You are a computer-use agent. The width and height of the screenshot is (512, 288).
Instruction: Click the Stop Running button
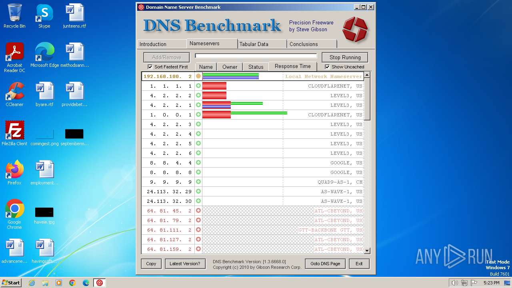point(345,57)
